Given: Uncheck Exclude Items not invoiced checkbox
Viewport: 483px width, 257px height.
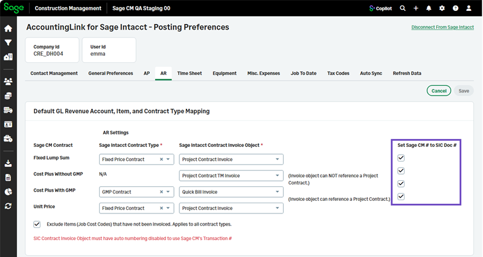Looking at the screenshot, I should [x=37, y=224].
